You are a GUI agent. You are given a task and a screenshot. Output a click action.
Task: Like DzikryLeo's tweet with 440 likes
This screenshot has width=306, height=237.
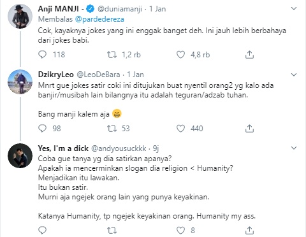[180, 128]
